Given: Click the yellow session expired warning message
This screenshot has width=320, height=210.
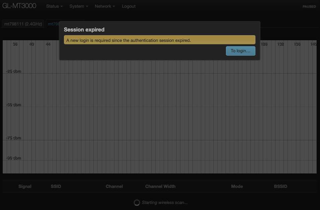Looking at the screenshot, I should click(159, 40).
